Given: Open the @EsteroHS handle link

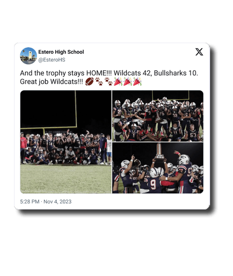Looking at the screenshot, I should point(51,60).
